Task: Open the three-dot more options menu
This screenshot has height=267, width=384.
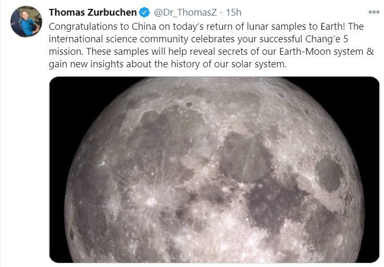Action: 374,12
